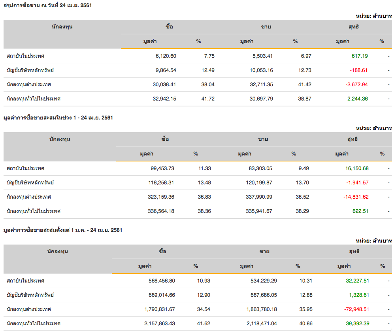Select sell value 335,941.67

pyautogui.click(x=259, y=211)
